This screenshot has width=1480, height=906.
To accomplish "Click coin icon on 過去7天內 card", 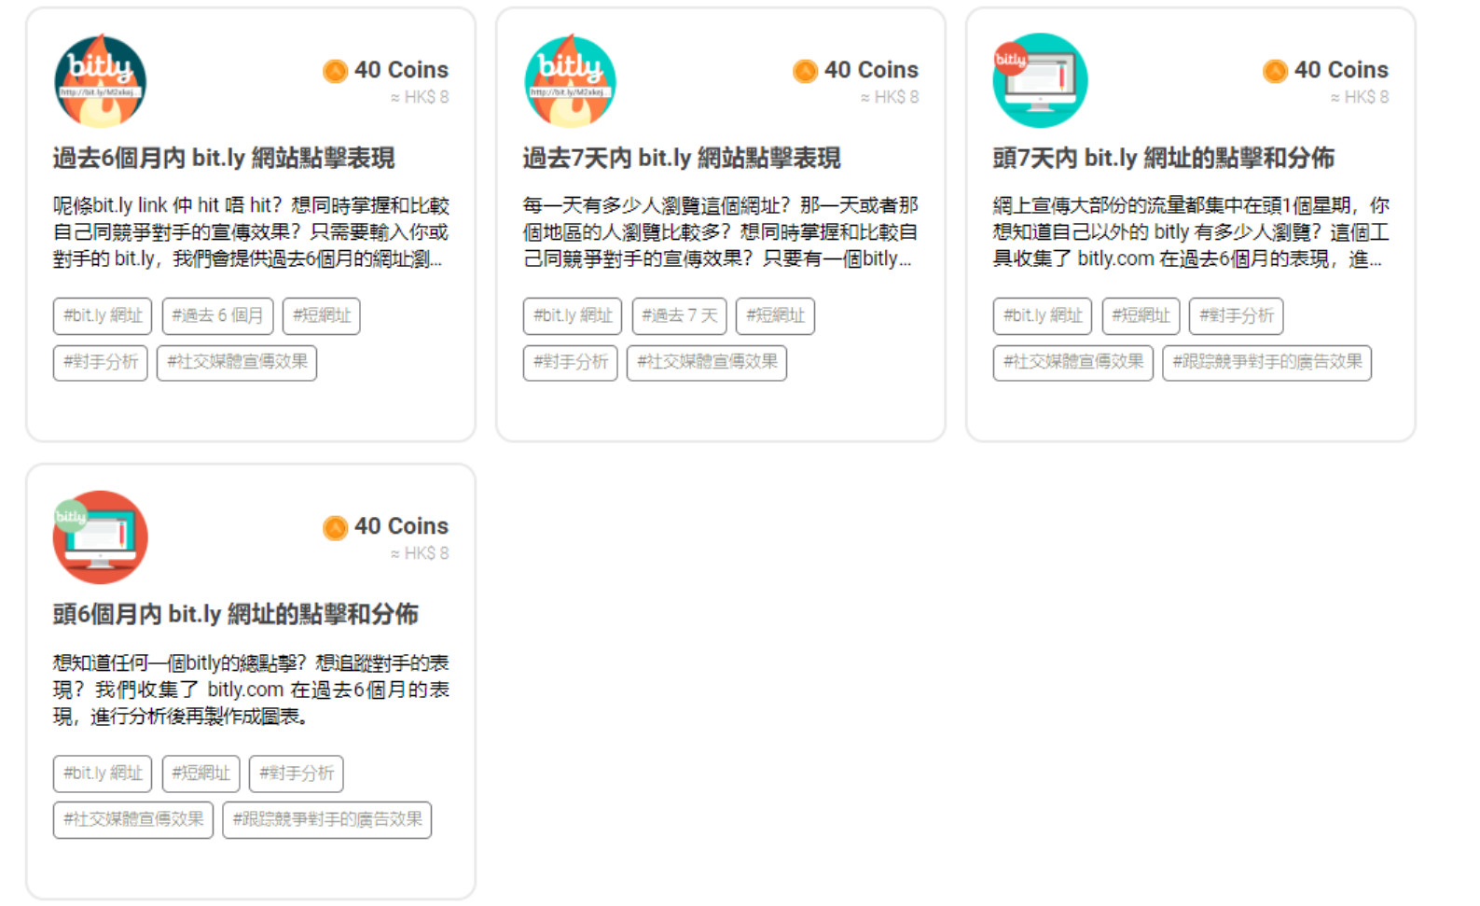I will click(x=805, y=71).
